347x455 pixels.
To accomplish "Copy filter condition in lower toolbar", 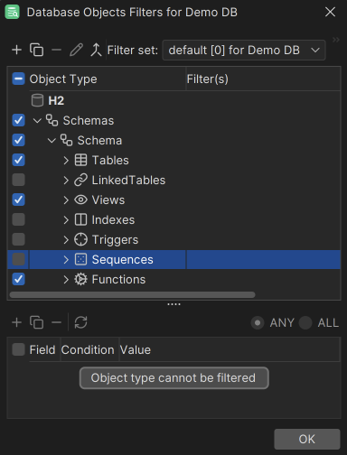I will tap(36, 322).
